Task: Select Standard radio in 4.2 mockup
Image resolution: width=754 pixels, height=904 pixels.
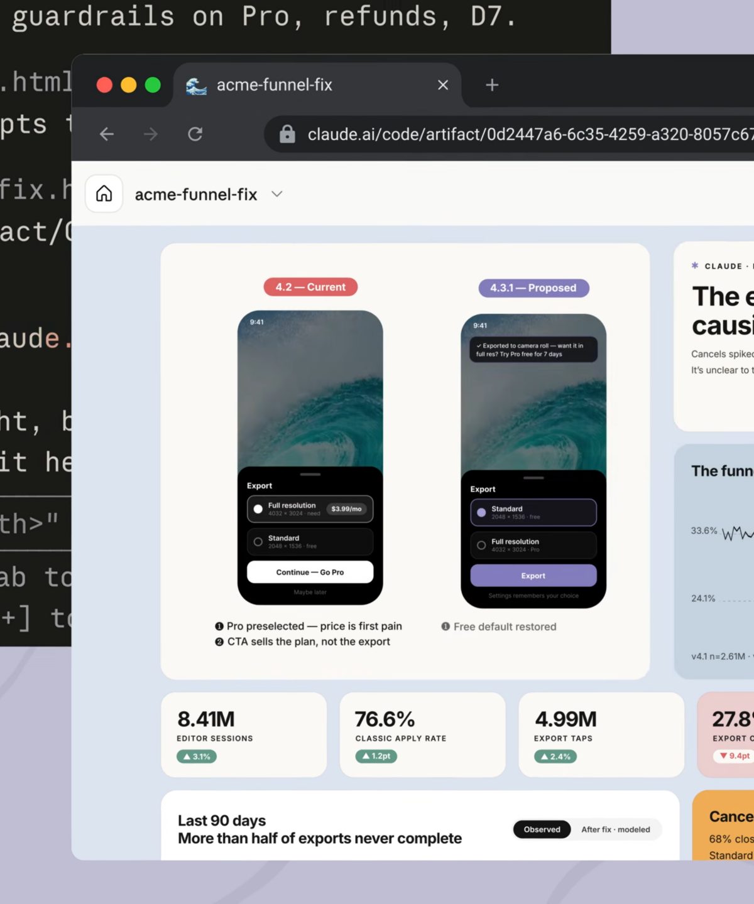Action: 258,542
